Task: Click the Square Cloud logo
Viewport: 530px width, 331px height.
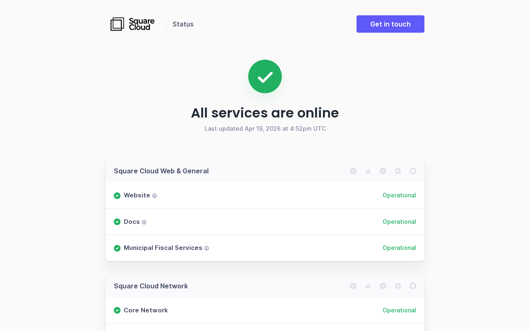Action: tap(132, 24)
